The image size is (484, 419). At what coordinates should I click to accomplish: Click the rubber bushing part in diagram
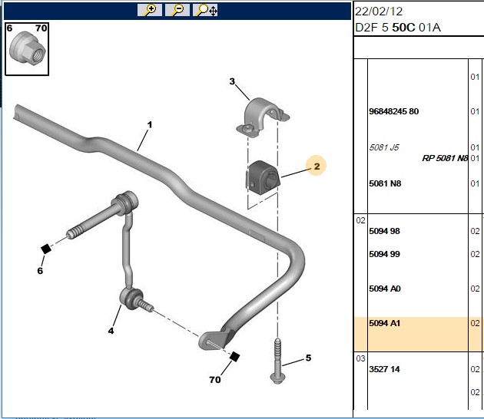(x=263, y=177)
